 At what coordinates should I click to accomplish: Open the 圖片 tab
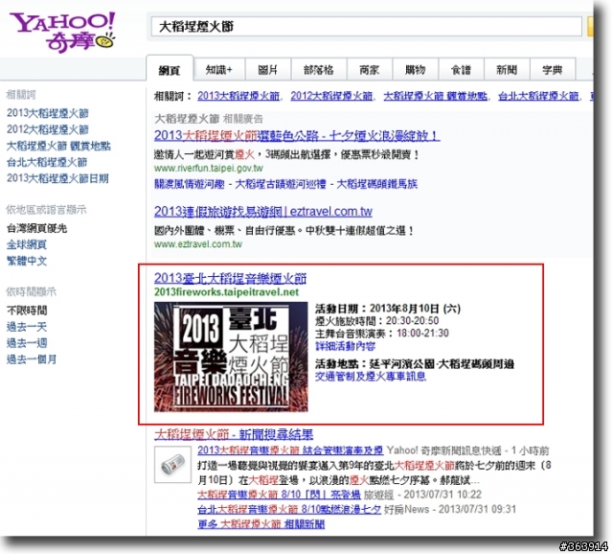268,70
